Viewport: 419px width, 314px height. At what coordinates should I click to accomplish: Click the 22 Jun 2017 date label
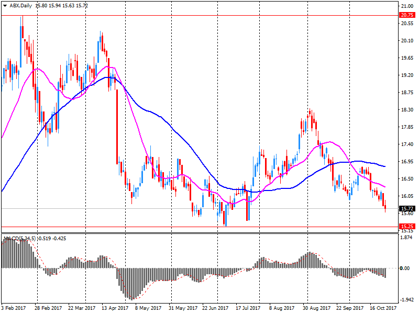pos(215,308)
